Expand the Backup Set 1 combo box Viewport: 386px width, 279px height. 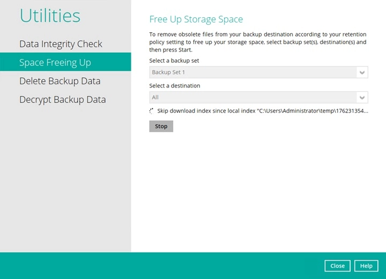[252, 72]
